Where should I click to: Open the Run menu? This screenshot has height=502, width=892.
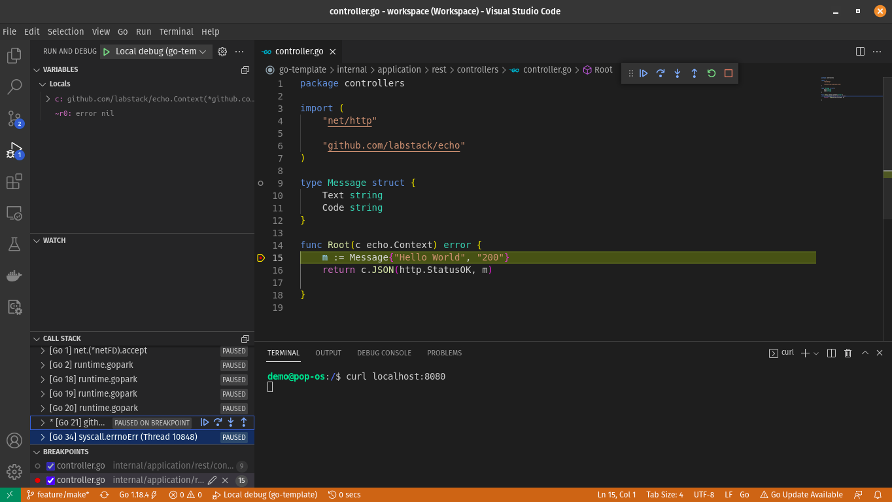144,31
